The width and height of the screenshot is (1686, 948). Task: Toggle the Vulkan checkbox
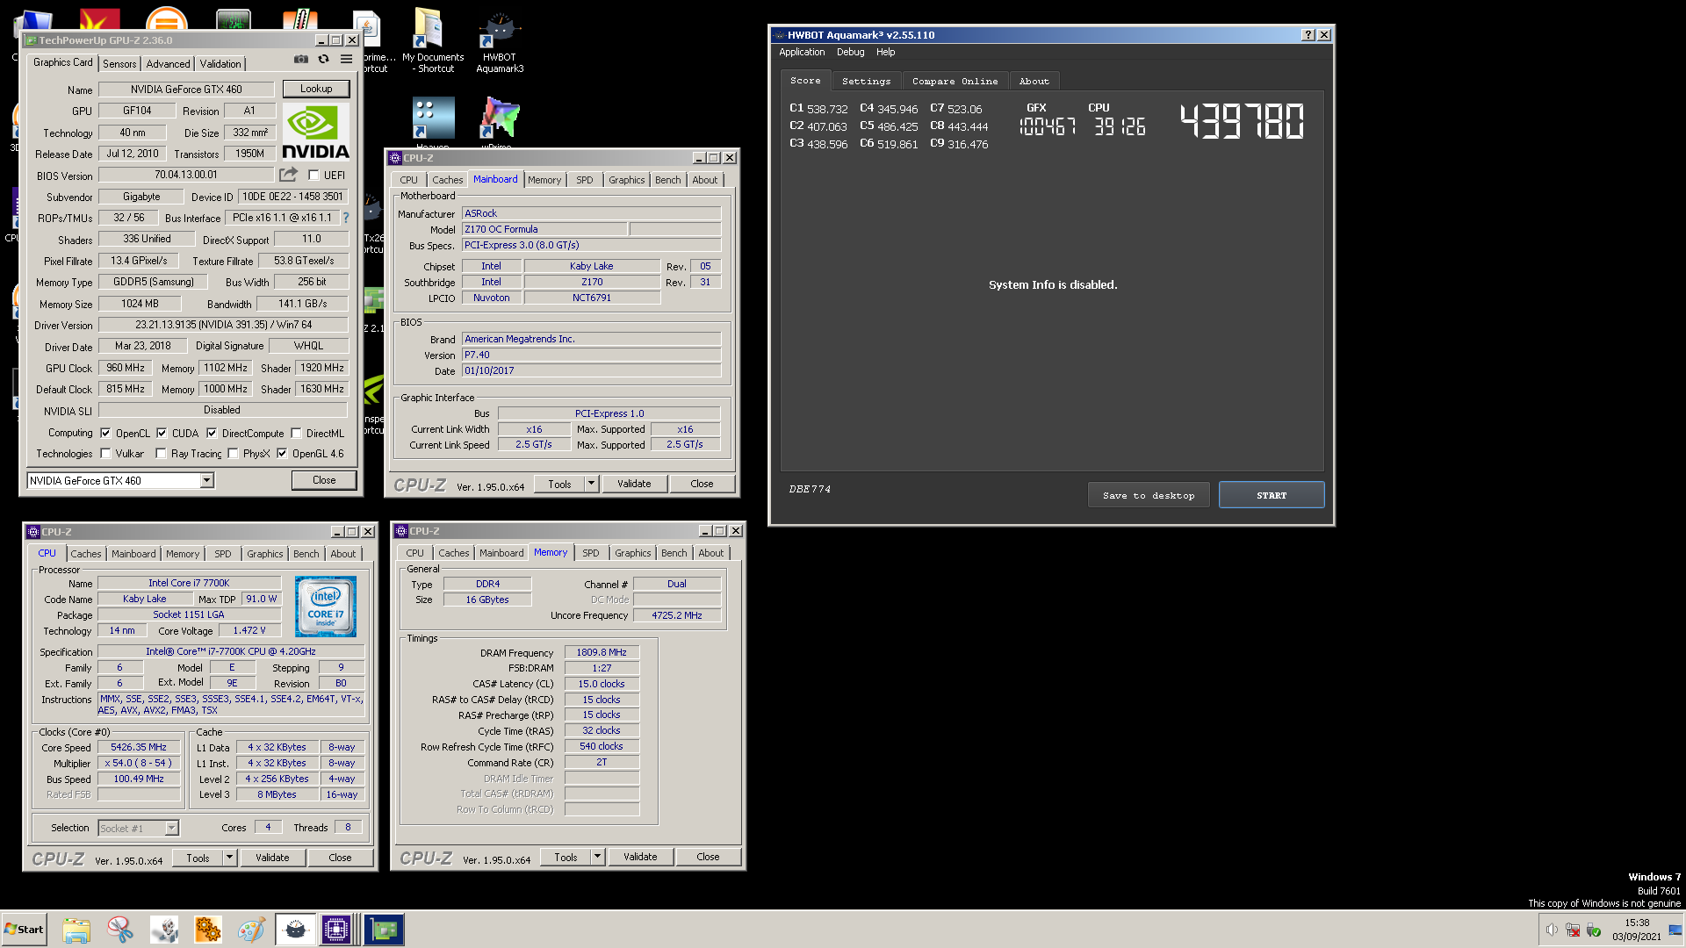pos(105,454)
